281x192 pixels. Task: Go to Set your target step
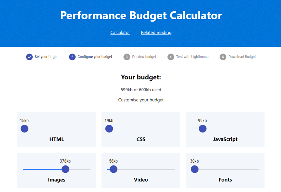pyautogui.click(x=46, y=57)
